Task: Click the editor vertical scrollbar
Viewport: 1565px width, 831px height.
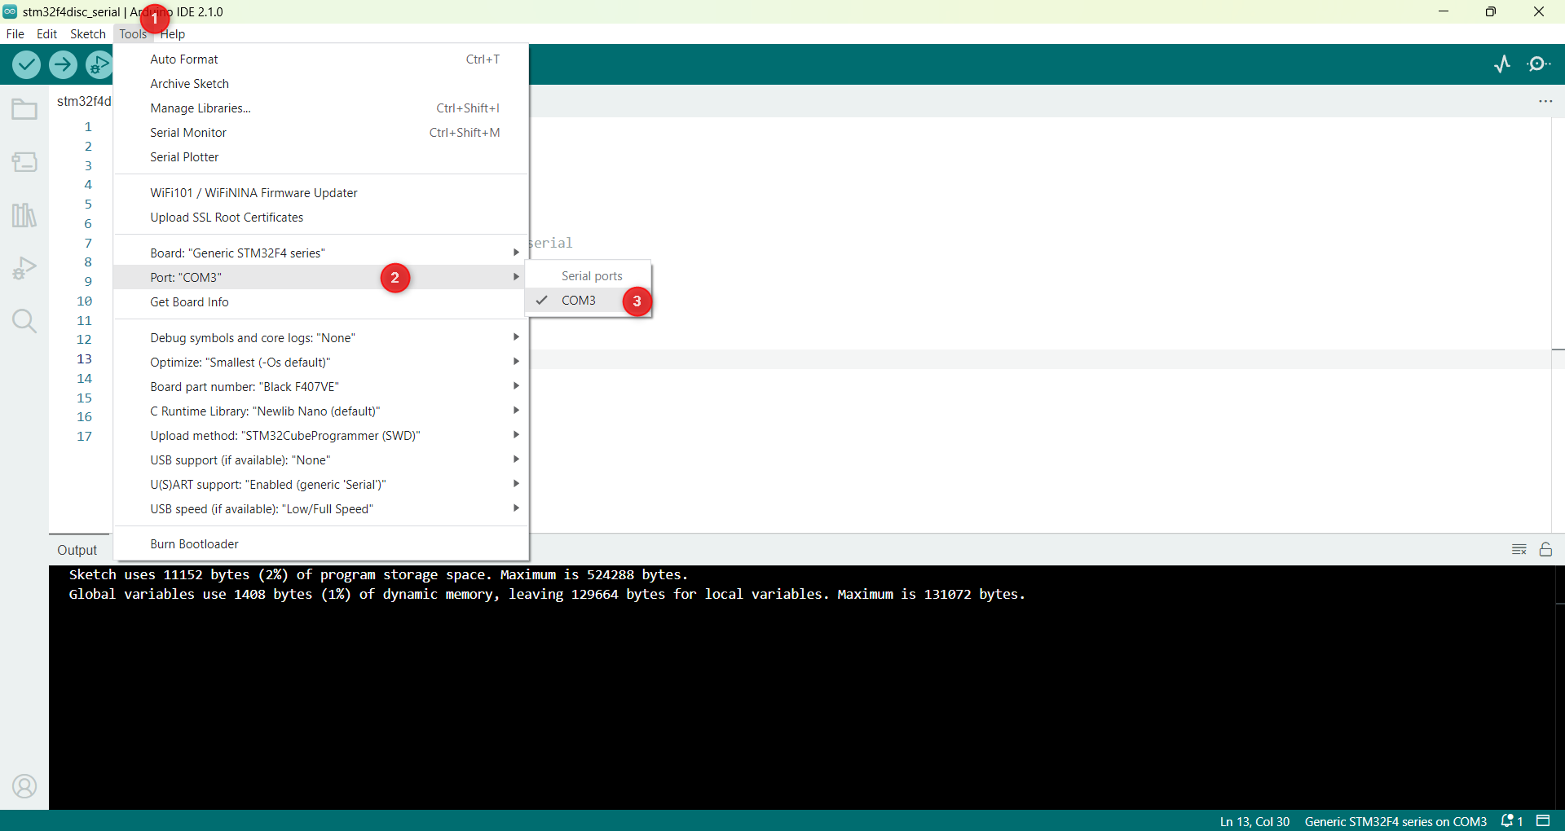Action: [x=1558, y=324]
